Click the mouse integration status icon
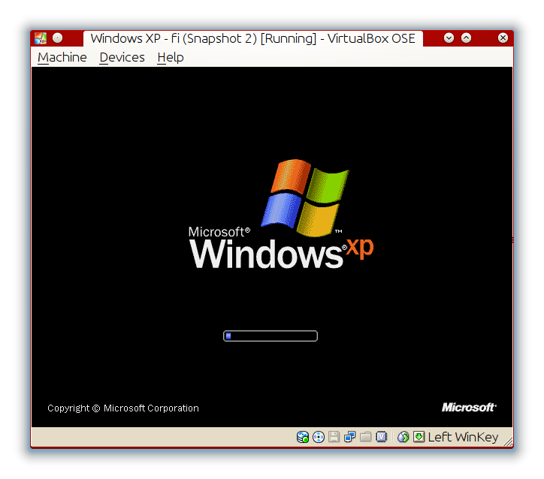Screen dimensions: 544x479 (x=403, y=437)
